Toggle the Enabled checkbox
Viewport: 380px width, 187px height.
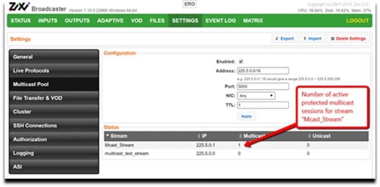click(241, 62)
